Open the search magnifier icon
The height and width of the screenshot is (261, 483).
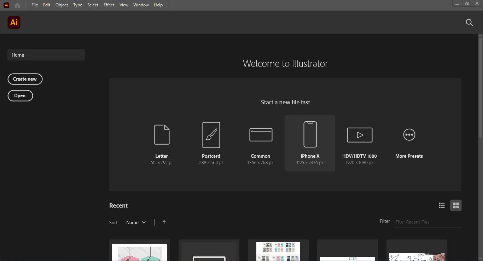[469, 23]
